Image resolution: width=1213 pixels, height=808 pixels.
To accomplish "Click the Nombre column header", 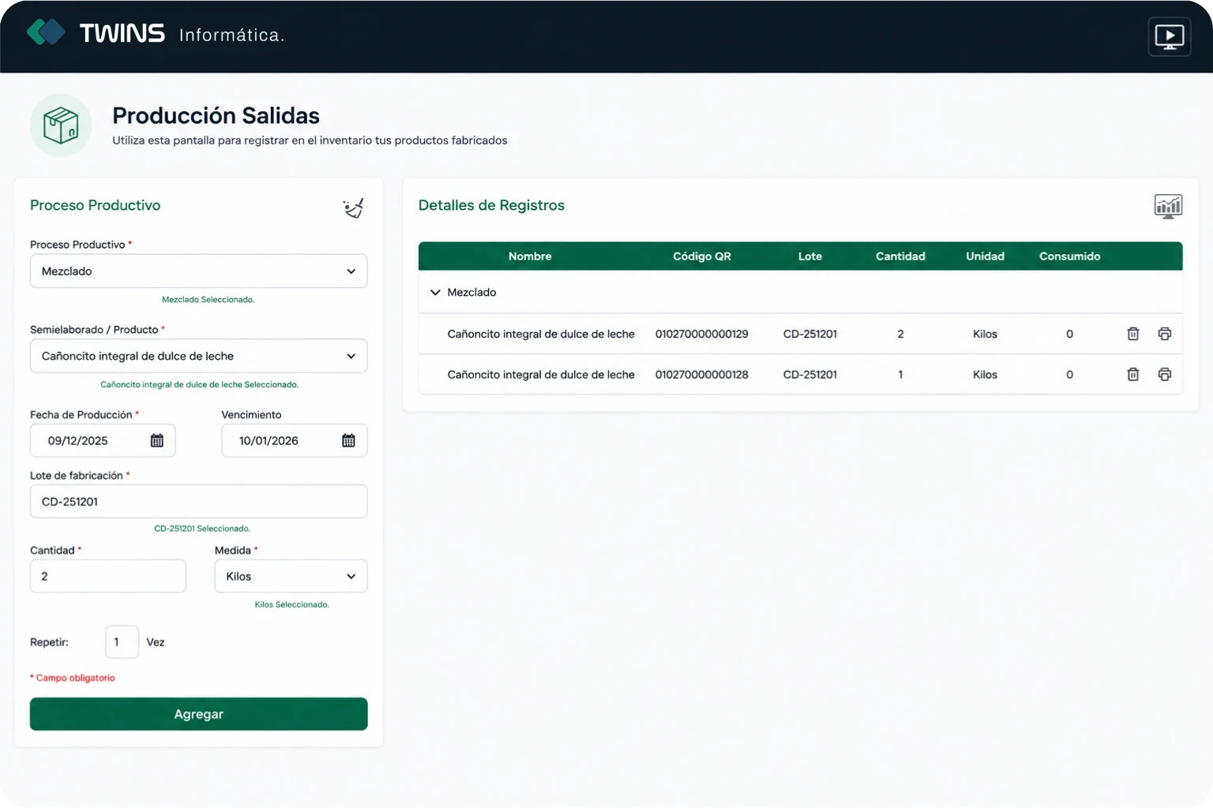I will pyautogui.click(x=530, y=256).
